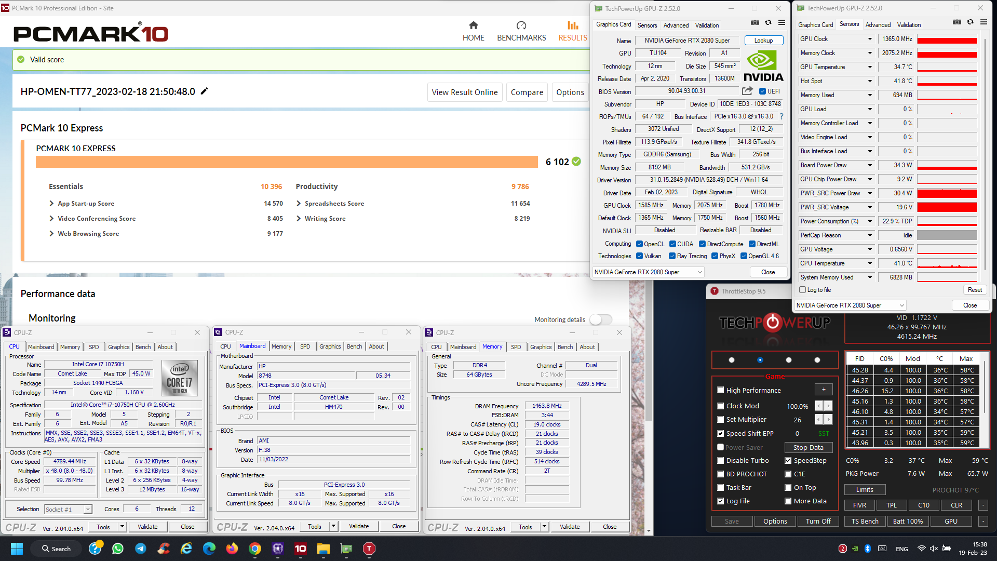Expand App Start-up Score row

point(51,204)
